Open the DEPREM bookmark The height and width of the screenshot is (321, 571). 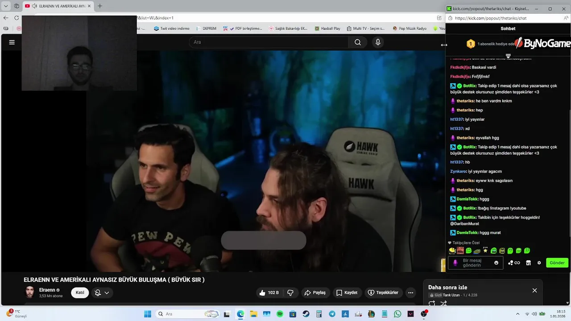206,29
